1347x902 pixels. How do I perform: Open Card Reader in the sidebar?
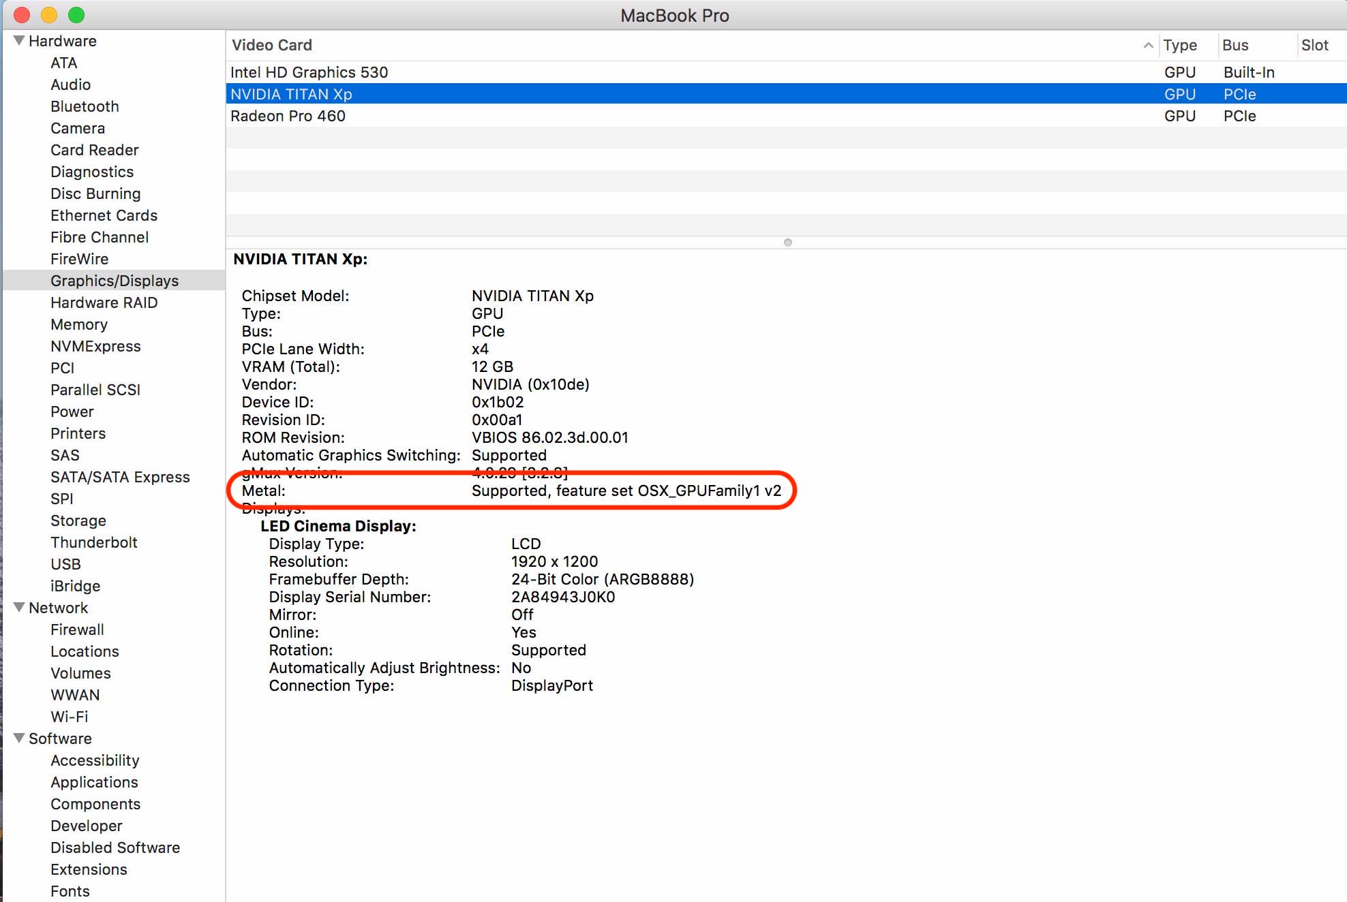95,150
